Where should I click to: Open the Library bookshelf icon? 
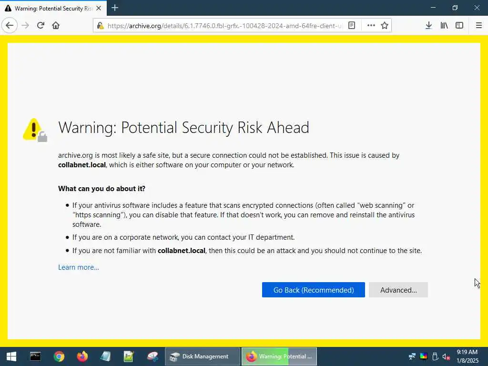point(444,26)
